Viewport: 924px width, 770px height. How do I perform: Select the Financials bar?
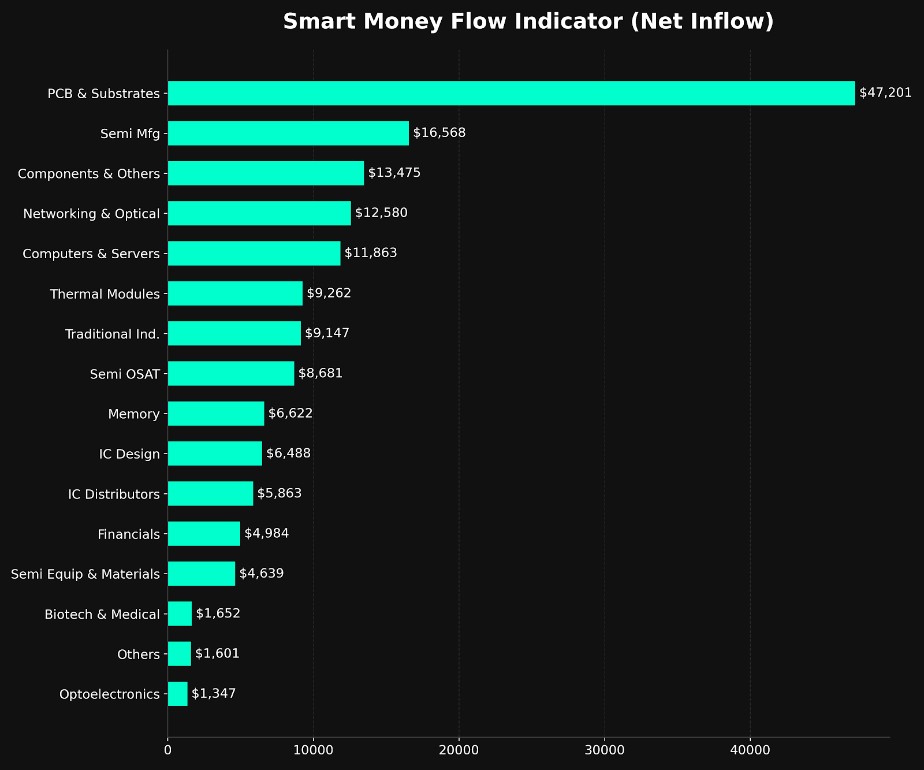tap(204, 534)
